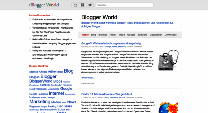
Task: Click the Bloggen tag
Action: (x=34, y=77)
